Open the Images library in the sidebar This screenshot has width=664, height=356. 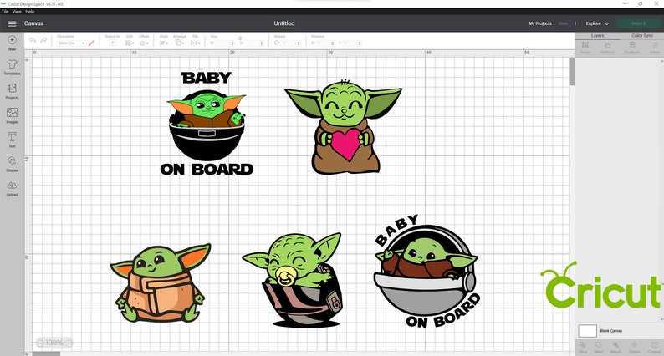tap(12, 115)
